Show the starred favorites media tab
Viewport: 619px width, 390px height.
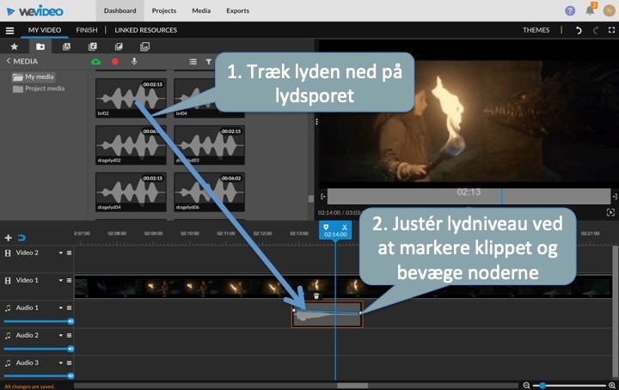(15, 46)
